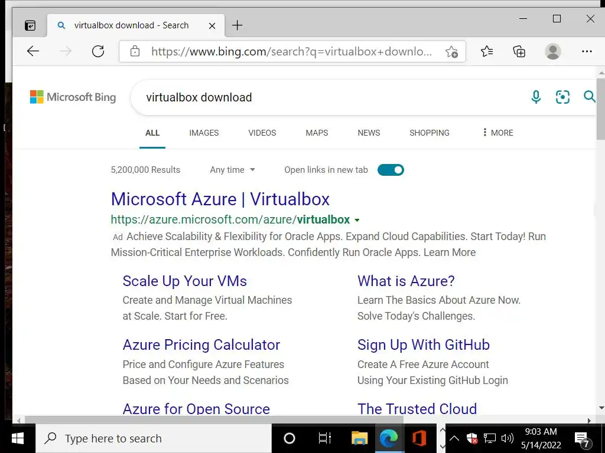Switch to the IMAGES tab
605x453 pixels.
(204, 133)
